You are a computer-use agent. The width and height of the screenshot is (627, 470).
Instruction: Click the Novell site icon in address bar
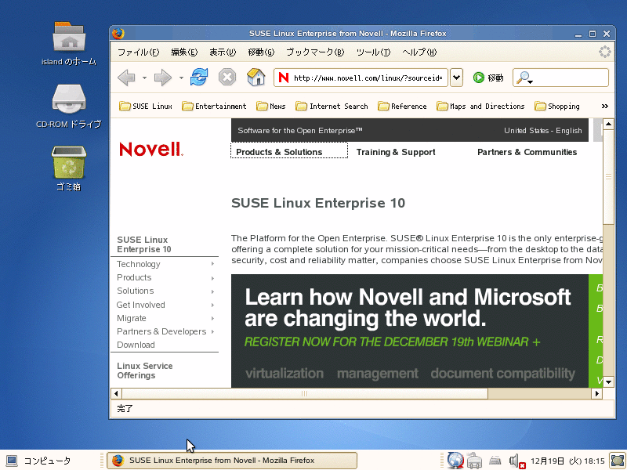pyautogui.click(x=284, y=78)
